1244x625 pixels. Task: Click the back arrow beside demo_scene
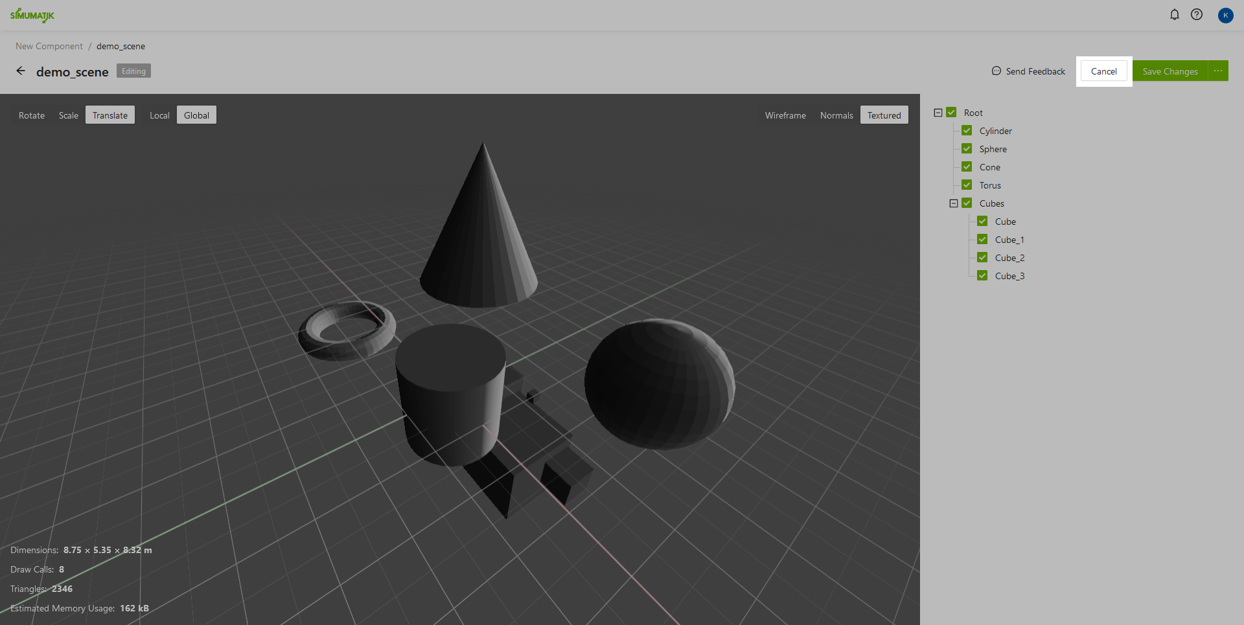21,71
